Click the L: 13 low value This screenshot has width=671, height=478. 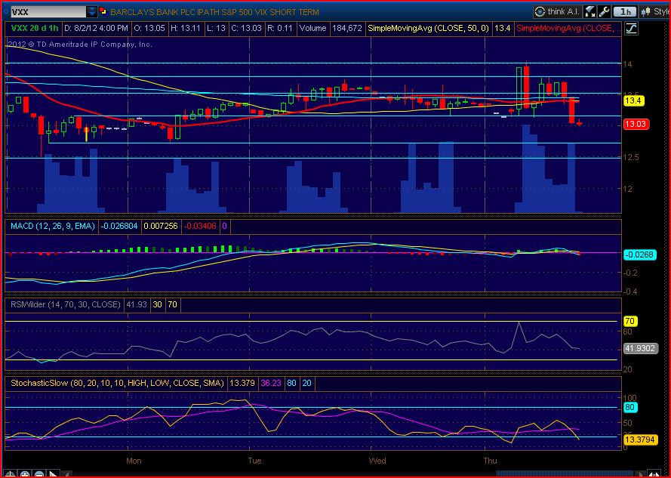tap(216, 28)
